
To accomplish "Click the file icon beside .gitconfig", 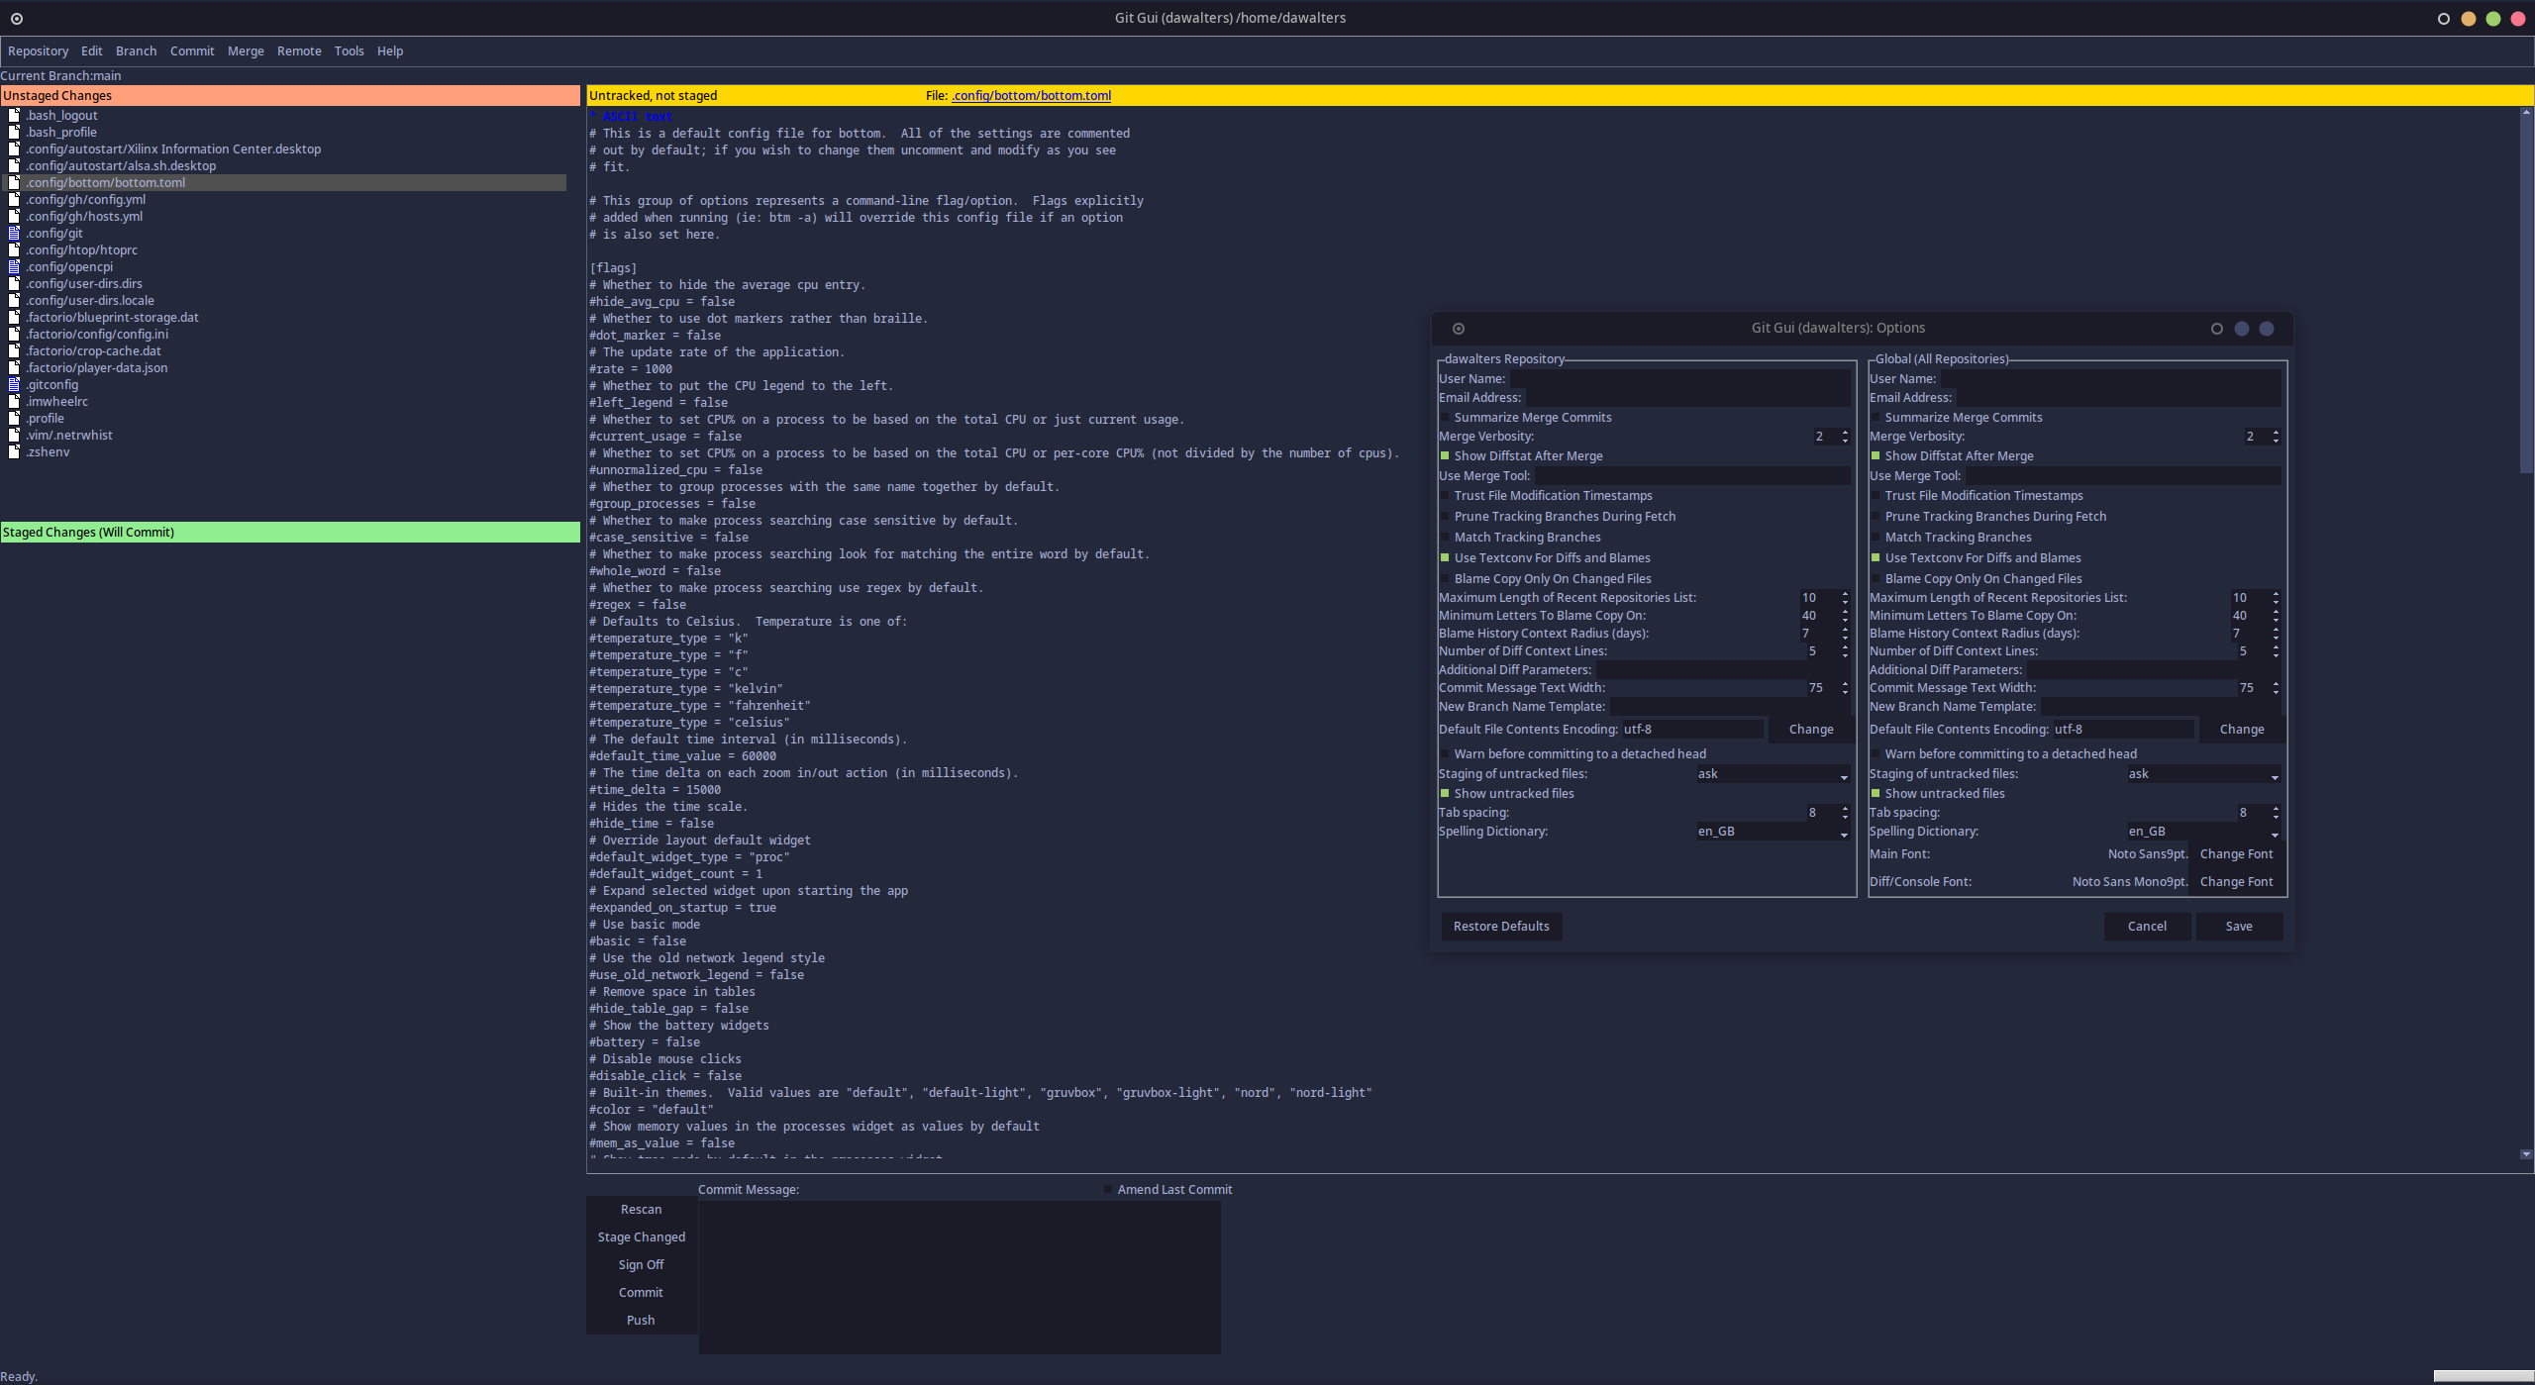I will click(14, 385).
